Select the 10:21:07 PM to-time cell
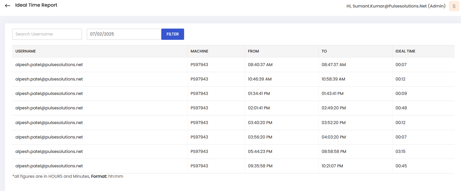 332,166
